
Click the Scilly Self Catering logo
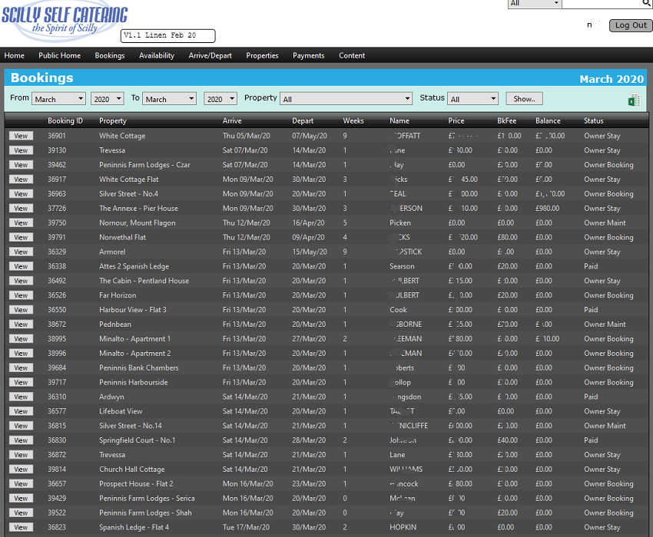[x=64, y=21]
